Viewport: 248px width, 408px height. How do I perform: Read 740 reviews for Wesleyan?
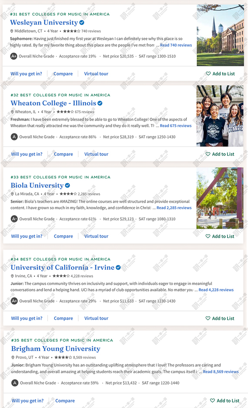click(x=176, y=45)
